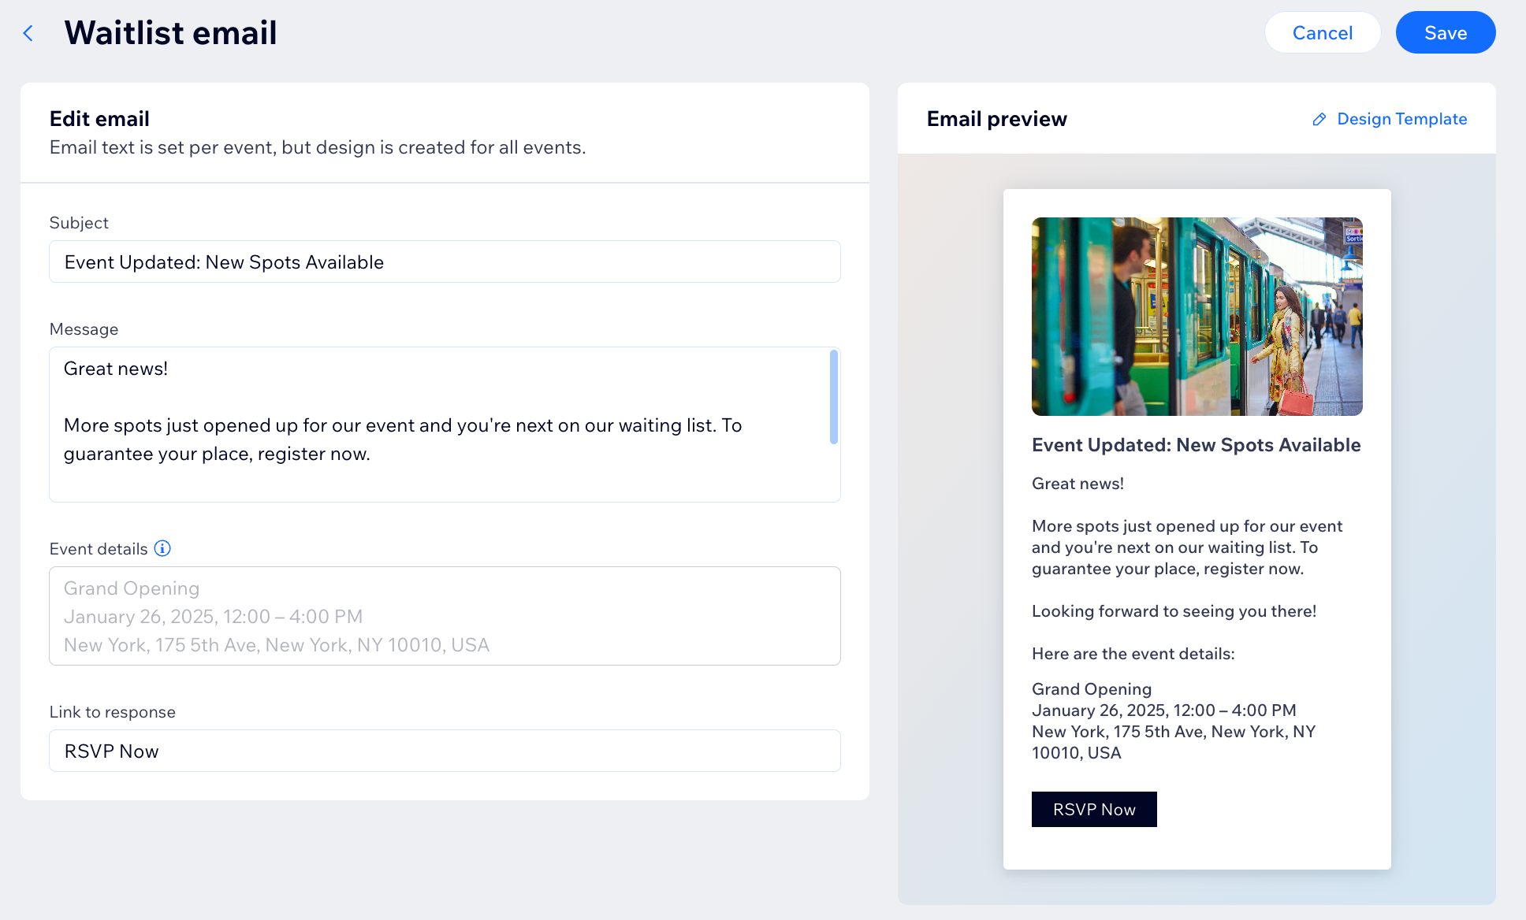Click the Message box scrollbar
The height and width of the screenshot is (920, 1526).
pyautogui.click(x=833, y=397)
